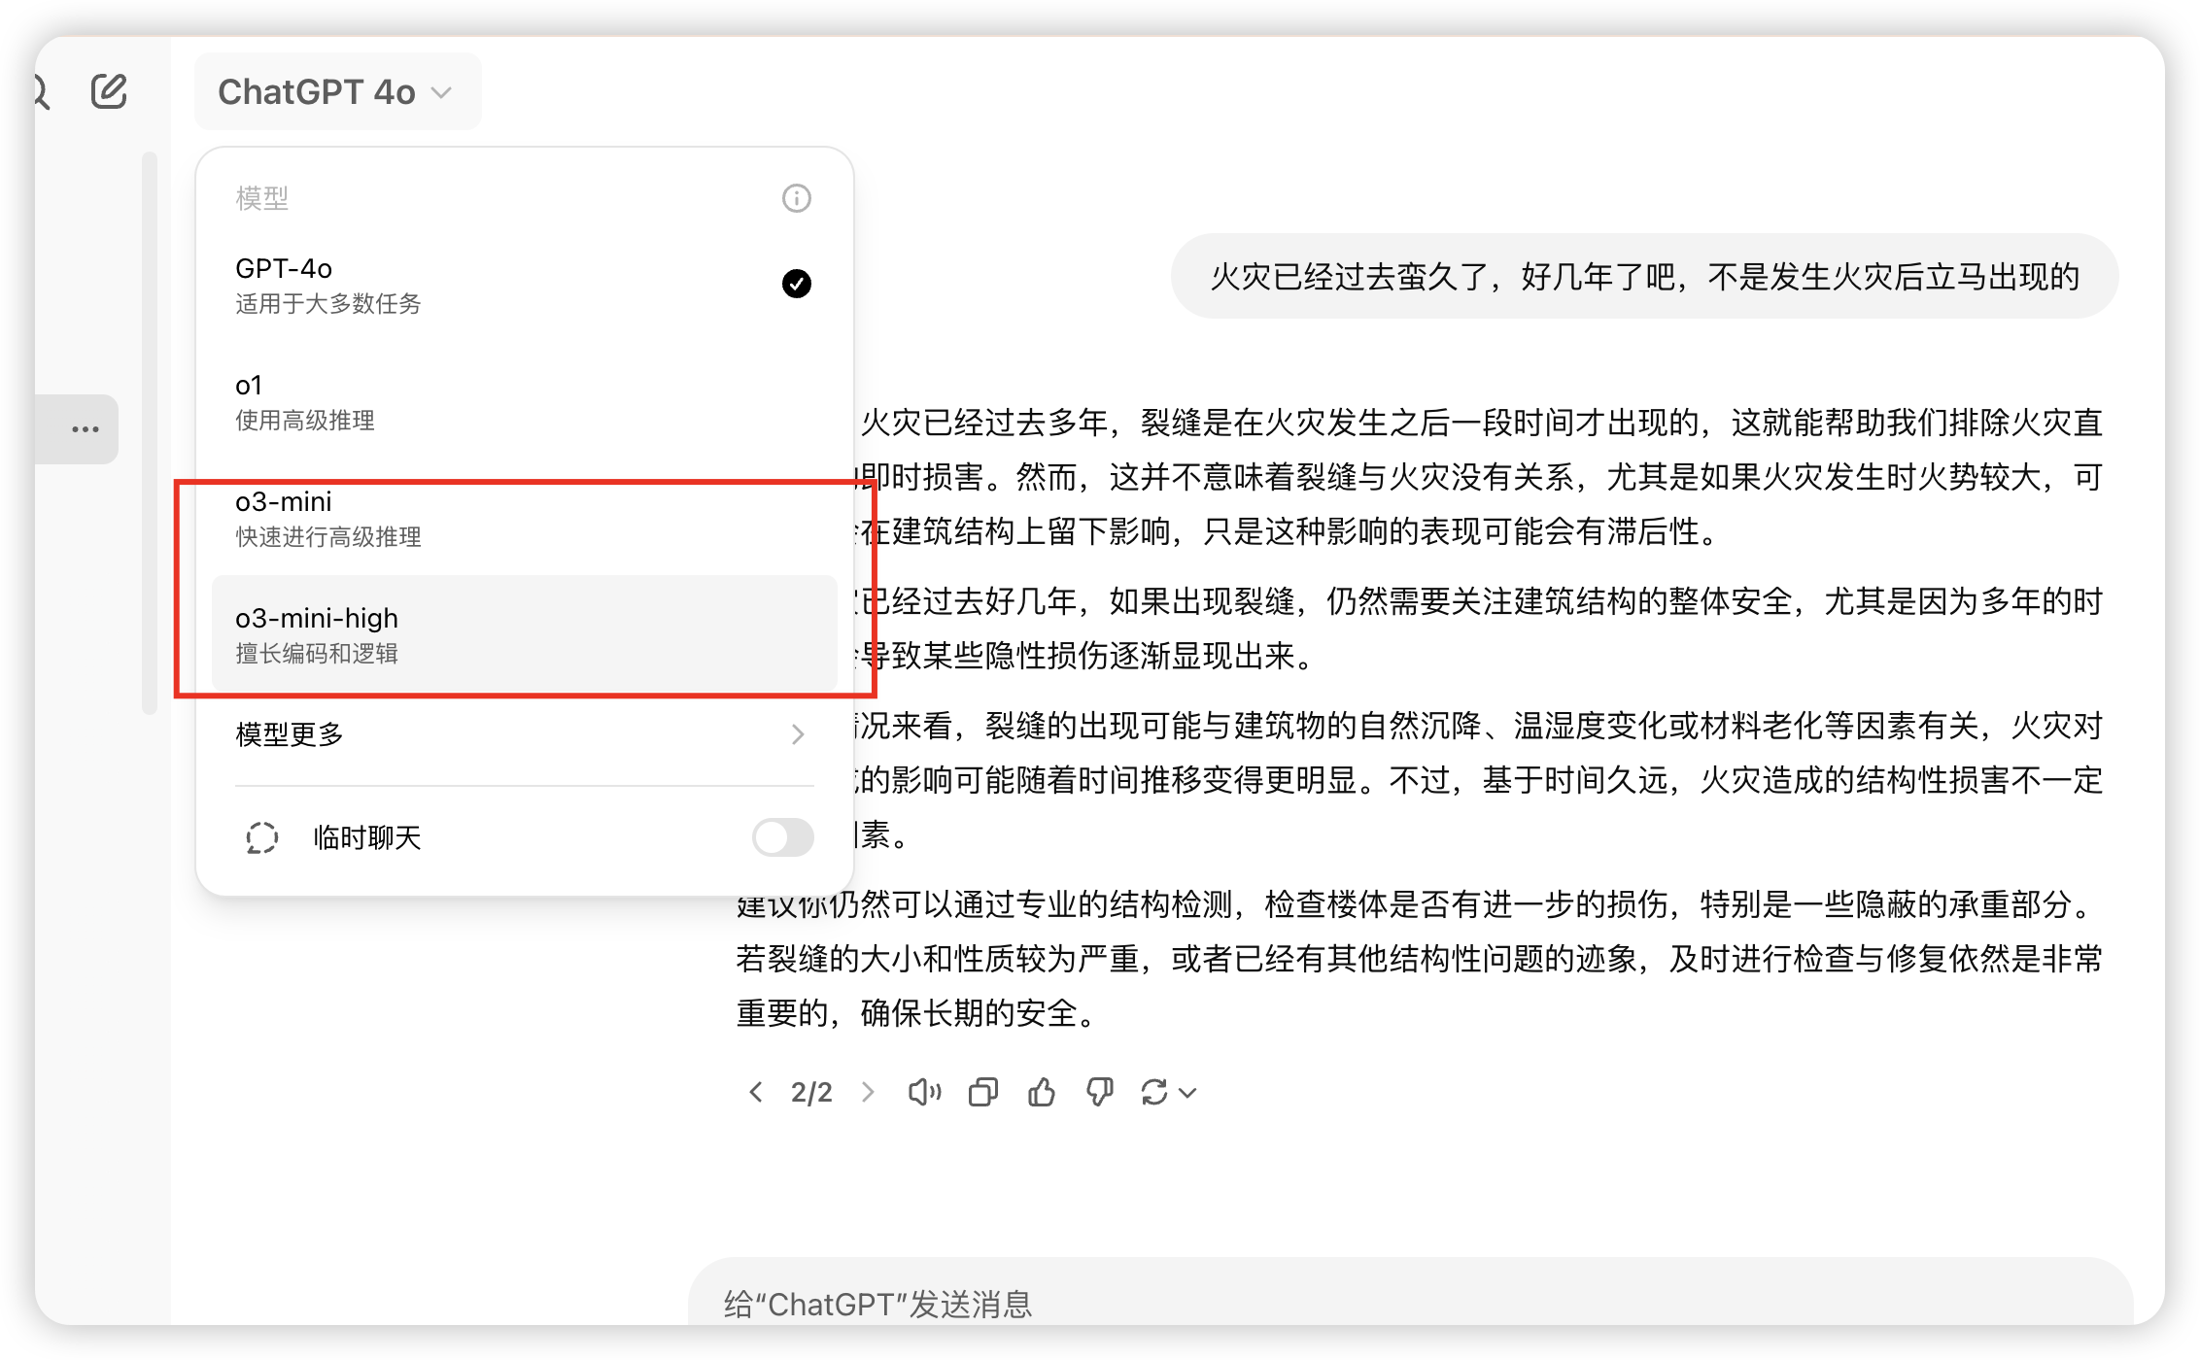Click the response paragraph starting 建议你仍然
Viewport: 2200px width, 1360px height.
[x=1419, y=959]
